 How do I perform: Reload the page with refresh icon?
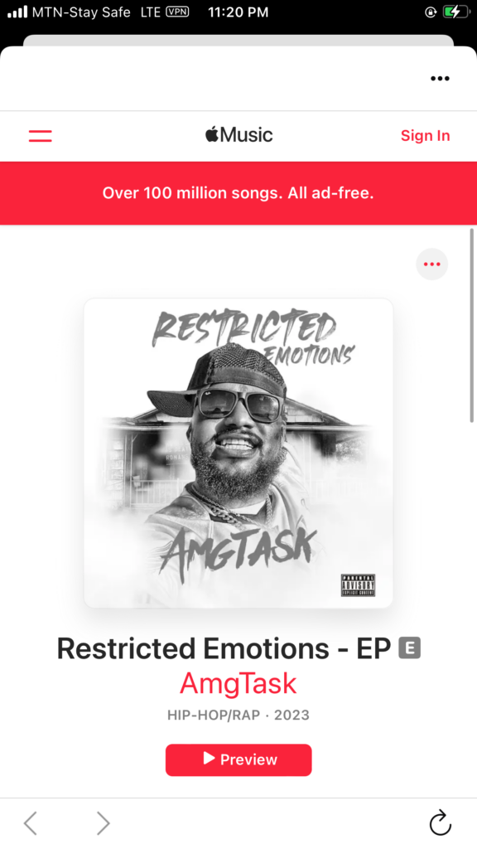(441, 823)
